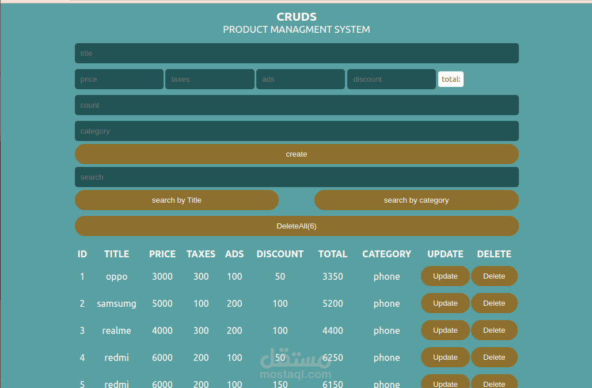Viewport: 592px width, 388px height.
Task: Focus the price input field
Action: (119, 79)
